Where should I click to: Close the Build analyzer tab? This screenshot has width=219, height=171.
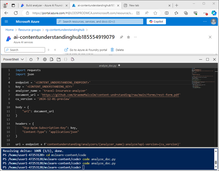click(67, 5)
